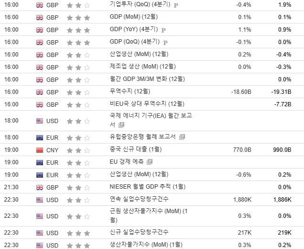Open NIESER 월별 GDP 추적 (1월) event
This screenshot has width=304, height=249.
tap(148, 187)
